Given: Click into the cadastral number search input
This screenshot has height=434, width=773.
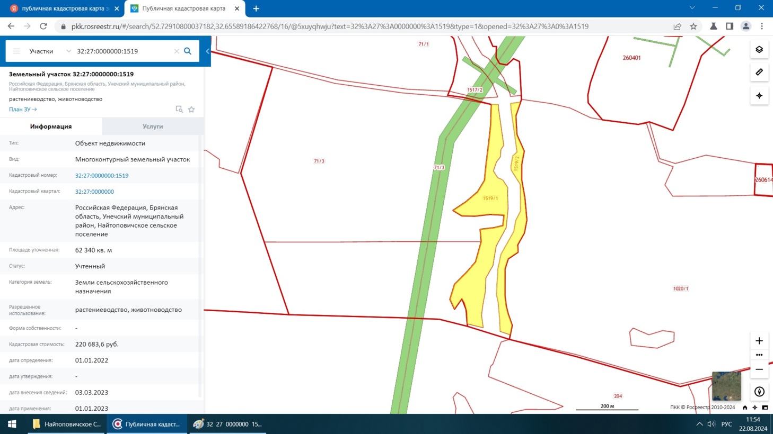Looking at the screenshot, I should click(x=122, y=51).
